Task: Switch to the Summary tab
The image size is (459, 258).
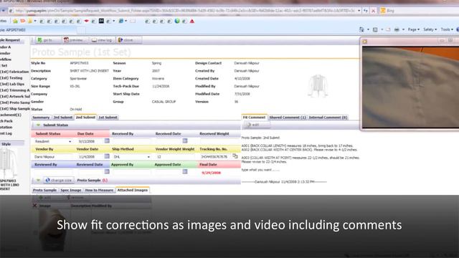Action: click(x=41, y=118)
